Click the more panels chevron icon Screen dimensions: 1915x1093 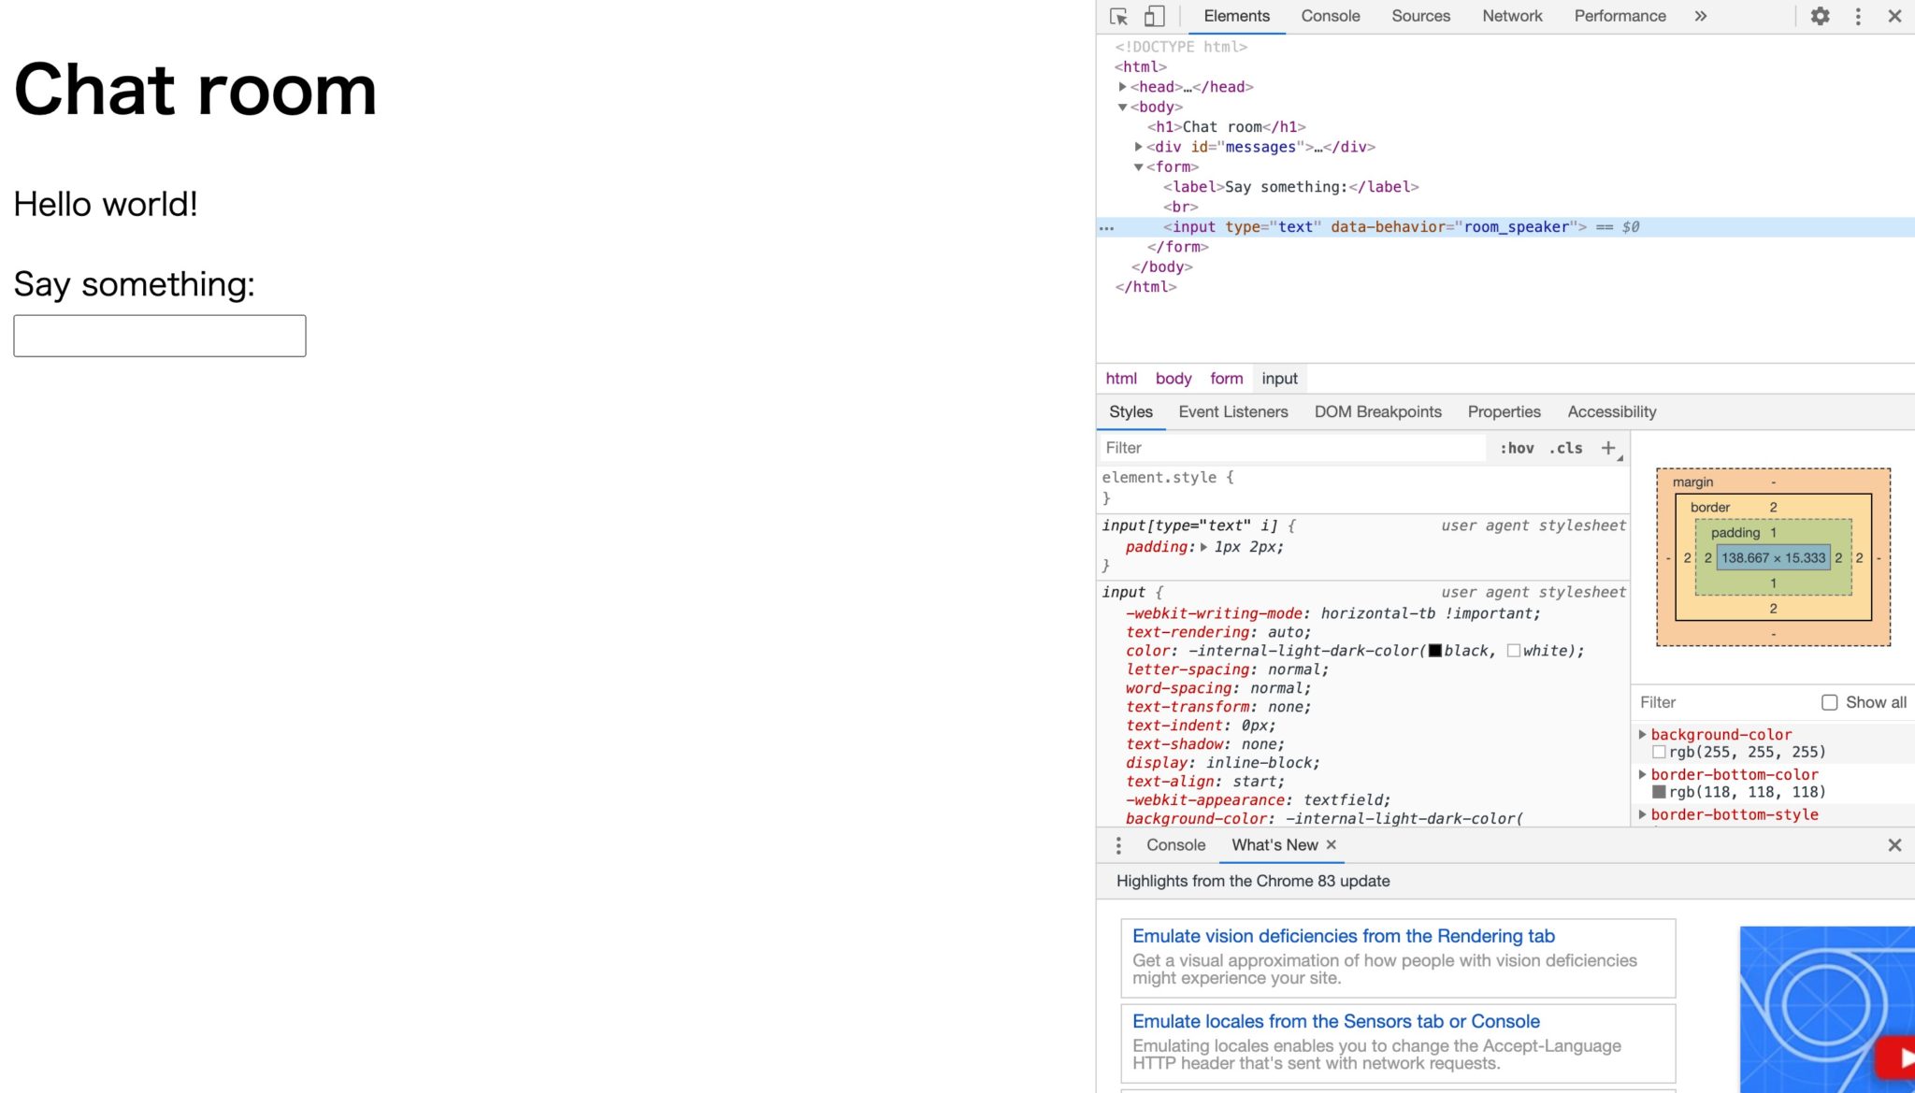(1701, 16)
